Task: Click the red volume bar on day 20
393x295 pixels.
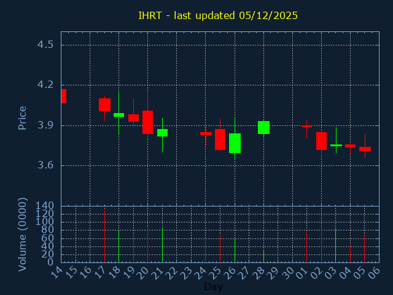Action: (147, 244)
